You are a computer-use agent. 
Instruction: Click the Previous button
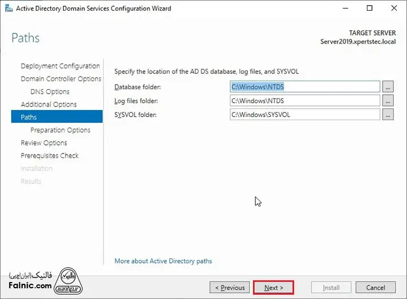click(x=230, y=288)
